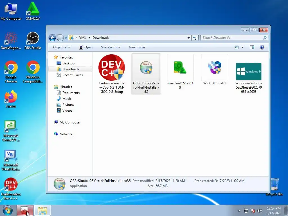Image resolution: width=288 pixels, height=216 pixels.
Task: Open the volume tray icon
Action: 259,211
